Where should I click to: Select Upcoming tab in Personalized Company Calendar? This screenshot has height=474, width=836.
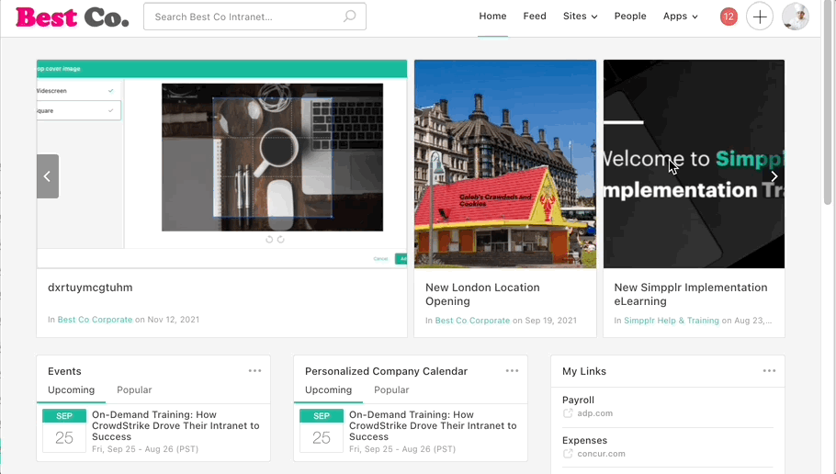click(329, 390)
